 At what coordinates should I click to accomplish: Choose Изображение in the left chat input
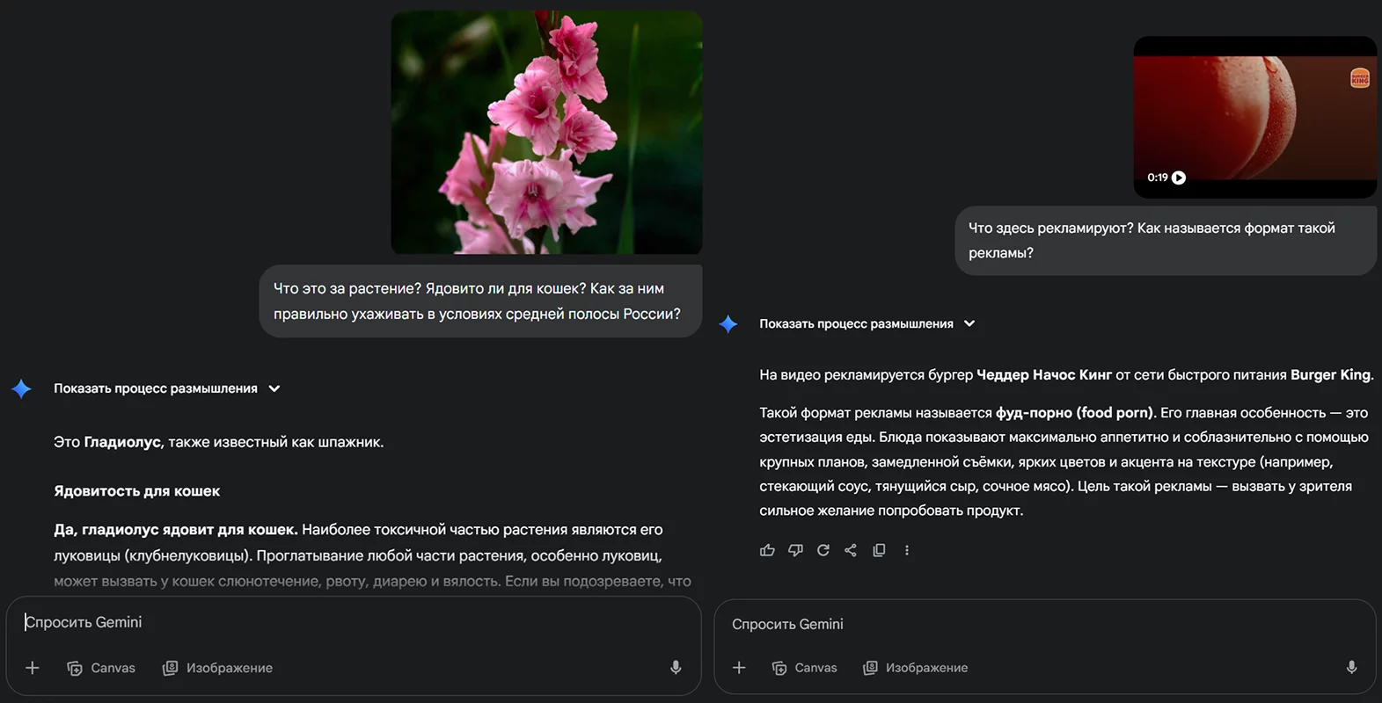click(217, 668)
